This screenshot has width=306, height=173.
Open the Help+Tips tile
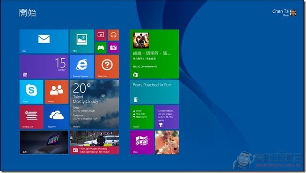pyautogui.click(x=107, y=67)
